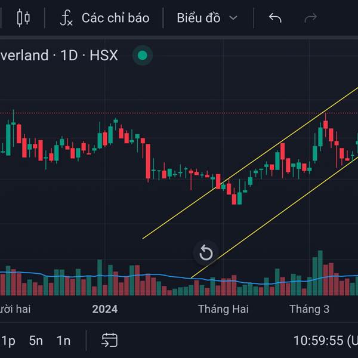Click the fx indicators icon
Screen dimensions: 358x358
click(x=66, y=18)
